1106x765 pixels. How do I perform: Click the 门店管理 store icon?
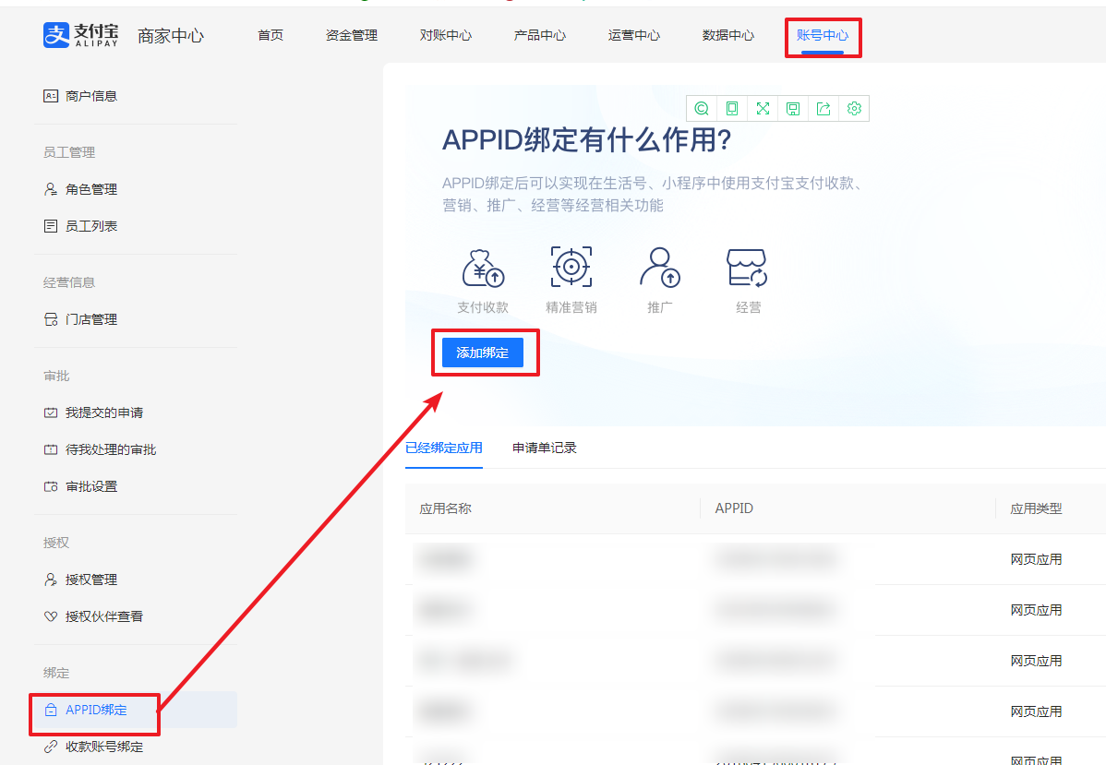[51, 319]
